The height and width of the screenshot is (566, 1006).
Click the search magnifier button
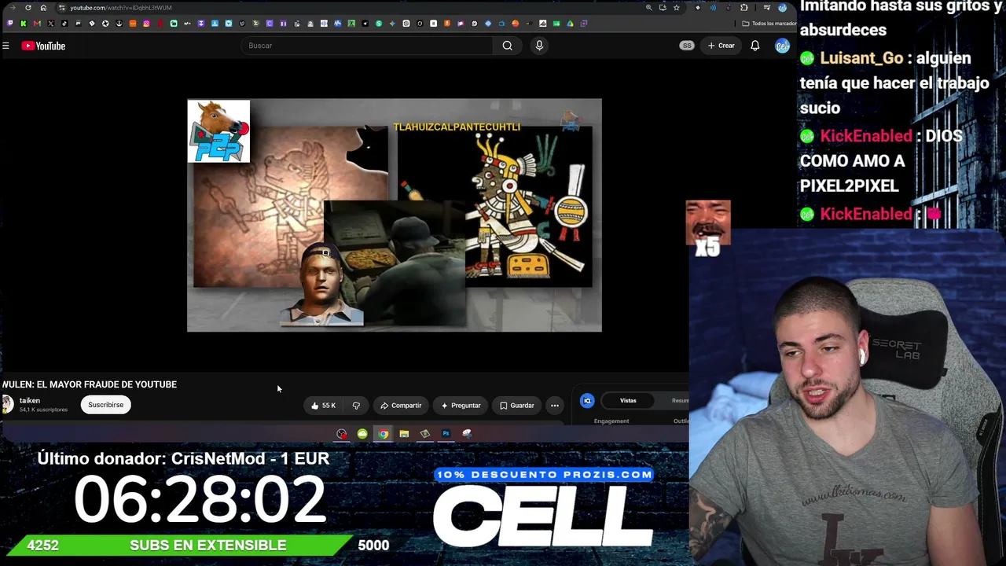[508, 46]
